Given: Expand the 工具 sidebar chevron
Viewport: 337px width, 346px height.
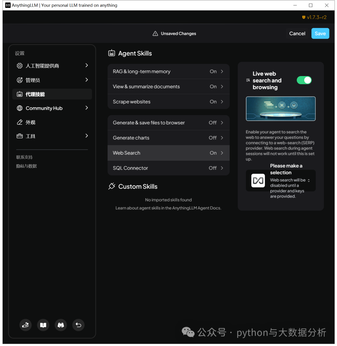Looking at the screenshot, I should tap(86, 136).
